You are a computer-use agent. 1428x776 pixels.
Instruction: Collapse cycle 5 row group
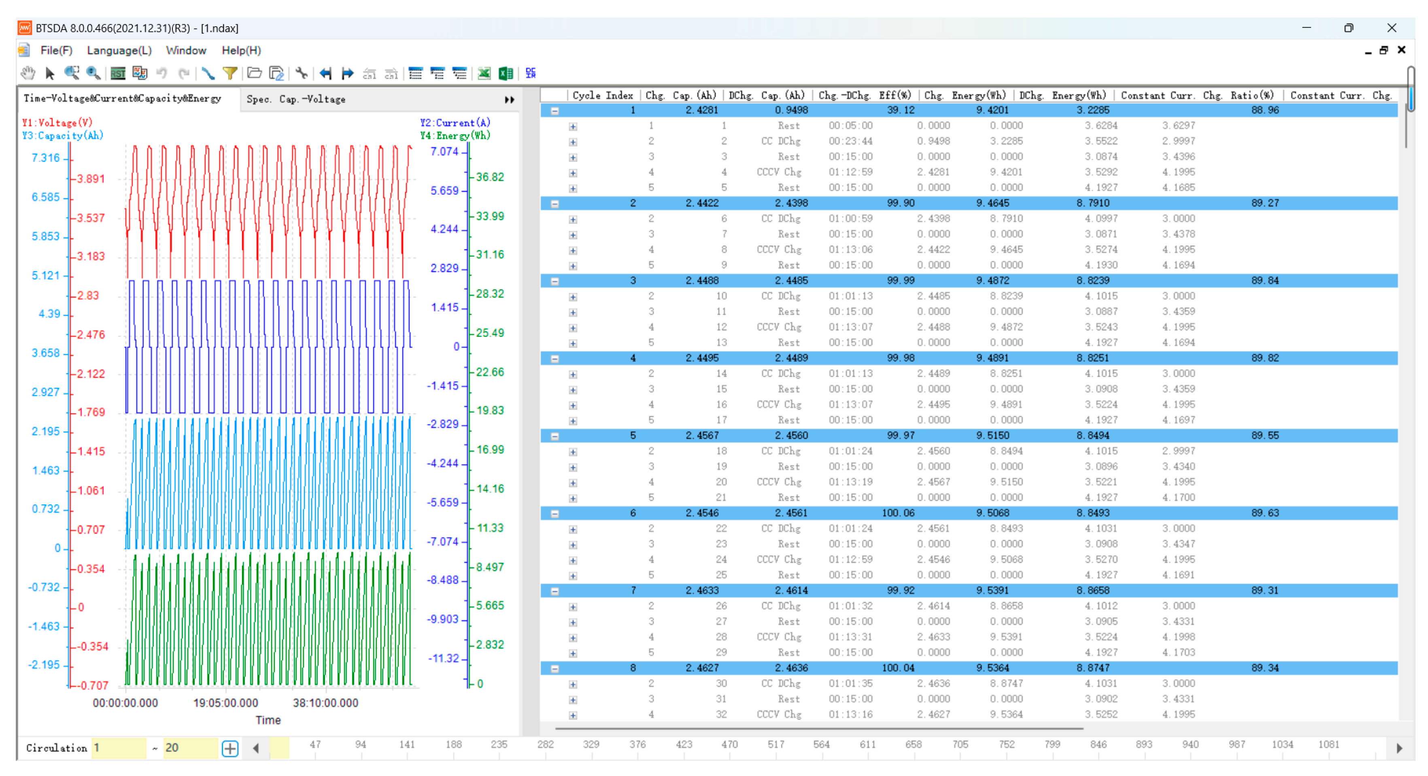click(555, 436)
